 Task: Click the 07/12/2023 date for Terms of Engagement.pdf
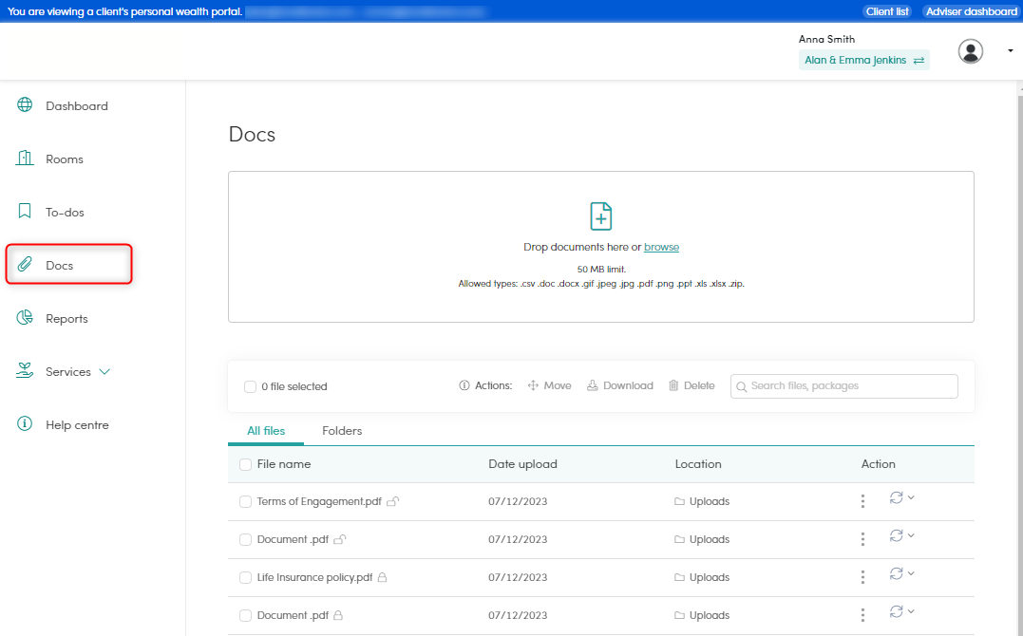click(x=518, y=501)
